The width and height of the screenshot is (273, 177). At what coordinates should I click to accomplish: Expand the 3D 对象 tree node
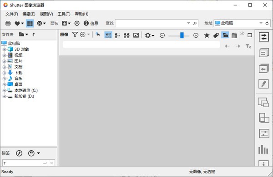(4, 49)
